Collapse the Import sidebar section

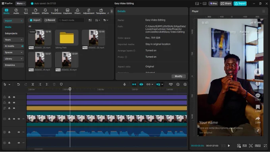[x=13, y=21]
